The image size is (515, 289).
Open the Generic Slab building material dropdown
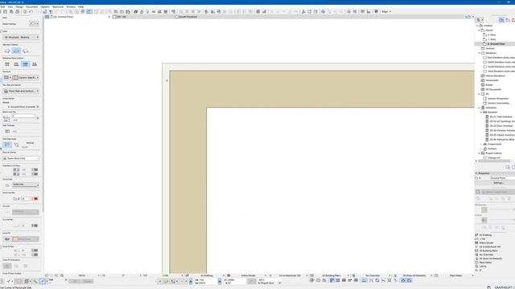[x=26, y=78]
